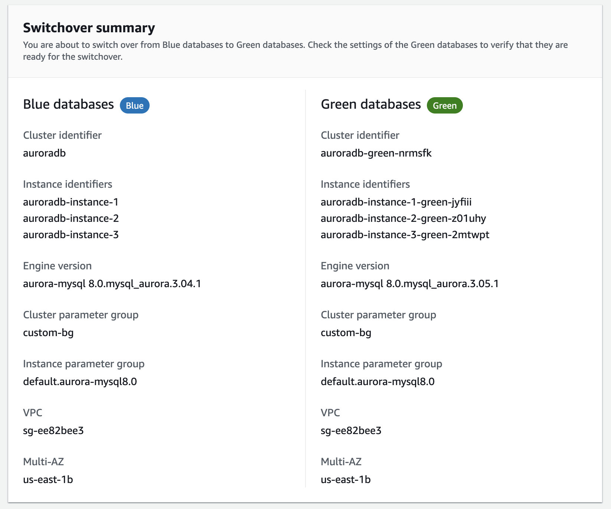Click instance auroradb-instance-3

pos(71,234)
